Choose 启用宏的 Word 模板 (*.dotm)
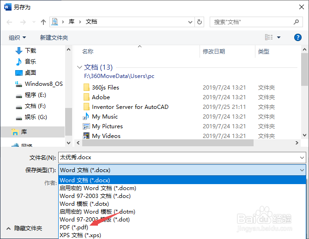The height and width of the screenshot is (239, 309). point(182,212)
